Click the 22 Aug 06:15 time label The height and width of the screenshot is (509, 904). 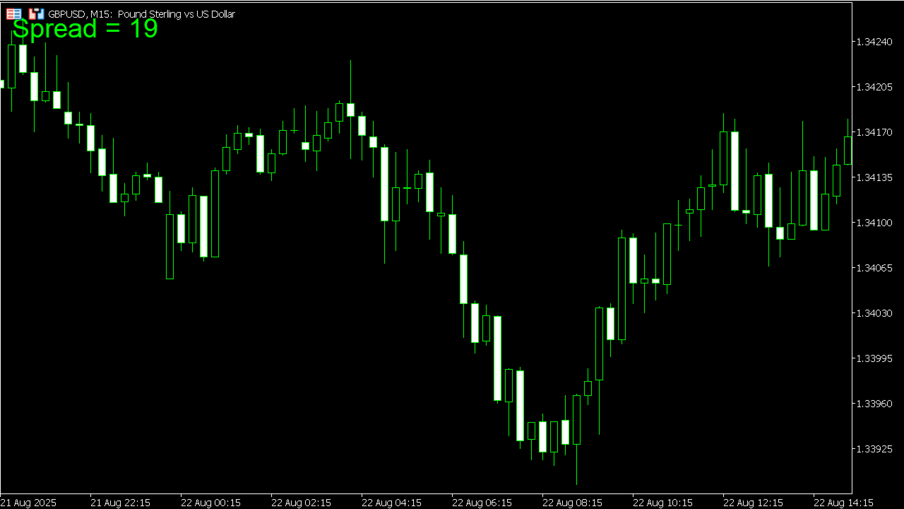pyautogui.click(x=482, y=503)
